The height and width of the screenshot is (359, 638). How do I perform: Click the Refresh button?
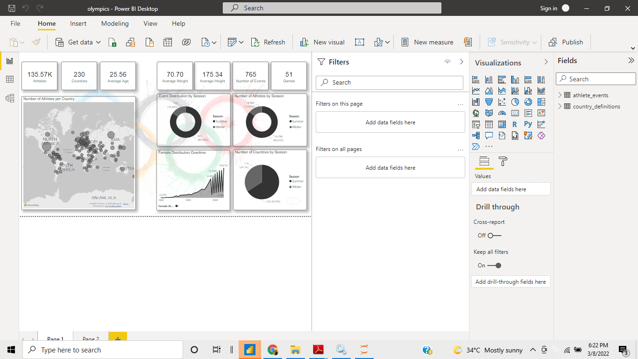[268, 42]
